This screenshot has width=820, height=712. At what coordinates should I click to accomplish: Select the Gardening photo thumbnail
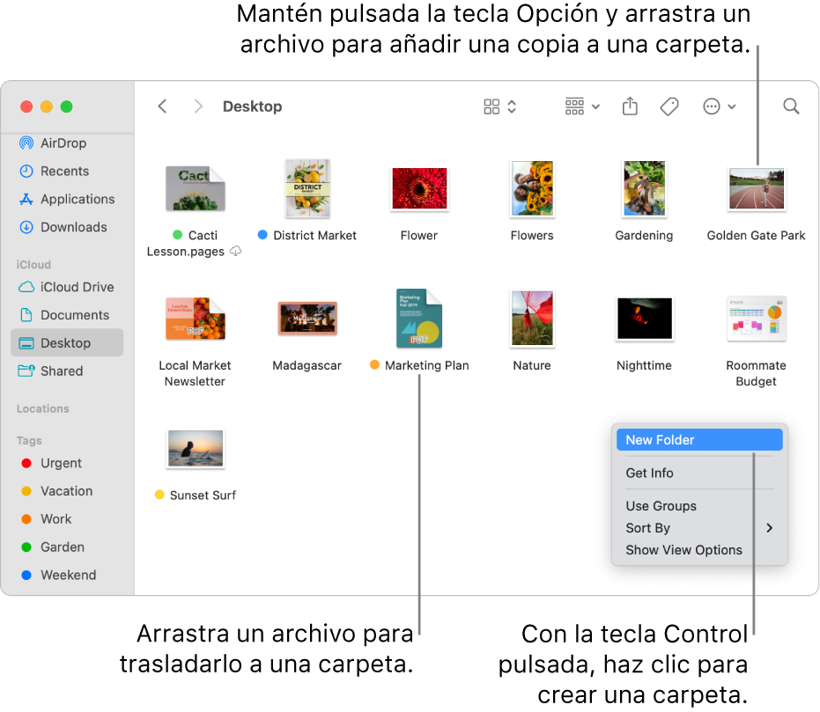coord(645,188)
